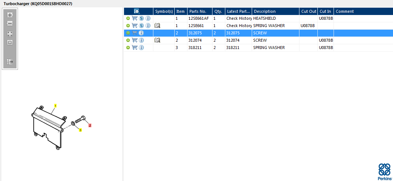Screen dimensions: 393x181
Task: Click the S icon for 12SE661AF heatshield
Action: click(x=141, y=19)
